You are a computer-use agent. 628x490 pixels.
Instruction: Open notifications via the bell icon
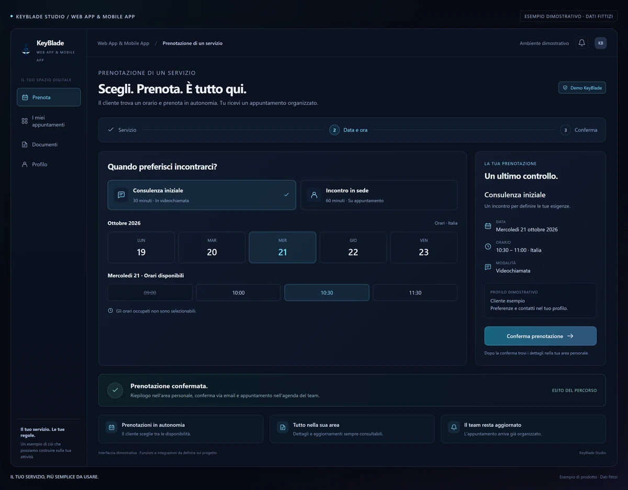click(x=582, y=43)
